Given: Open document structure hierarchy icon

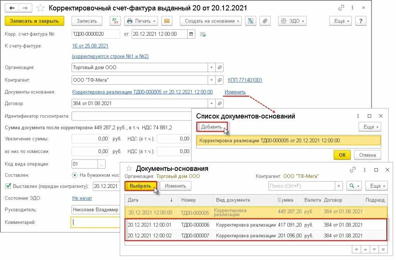Looking at the screenshot, I should [x=251, y=21].
